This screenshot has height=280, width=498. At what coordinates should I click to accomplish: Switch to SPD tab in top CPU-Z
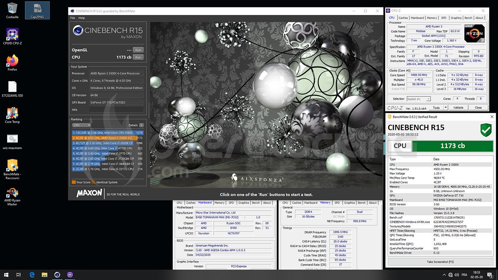[444, 18]
